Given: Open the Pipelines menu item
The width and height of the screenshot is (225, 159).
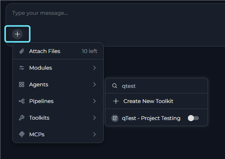Looking at the screenshot, I should point(58,101).
